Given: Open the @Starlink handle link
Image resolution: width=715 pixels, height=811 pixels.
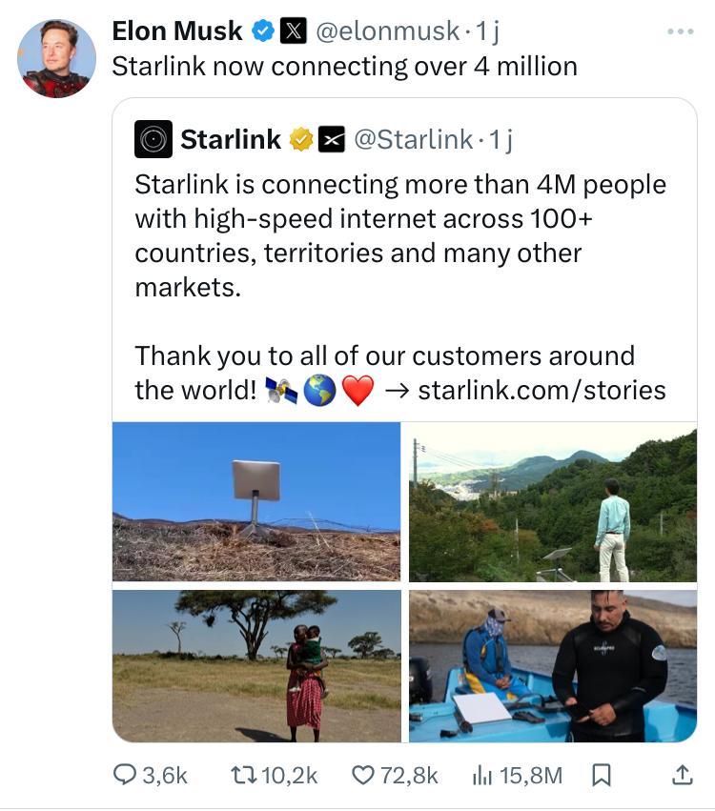Looking at the screenshot, I should pyautogui.click(x=414, y=139).
